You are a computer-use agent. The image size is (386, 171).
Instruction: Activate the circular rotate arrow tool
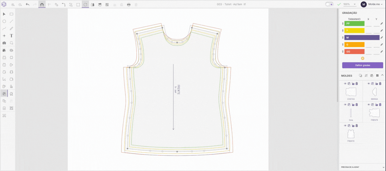point(85,4)
